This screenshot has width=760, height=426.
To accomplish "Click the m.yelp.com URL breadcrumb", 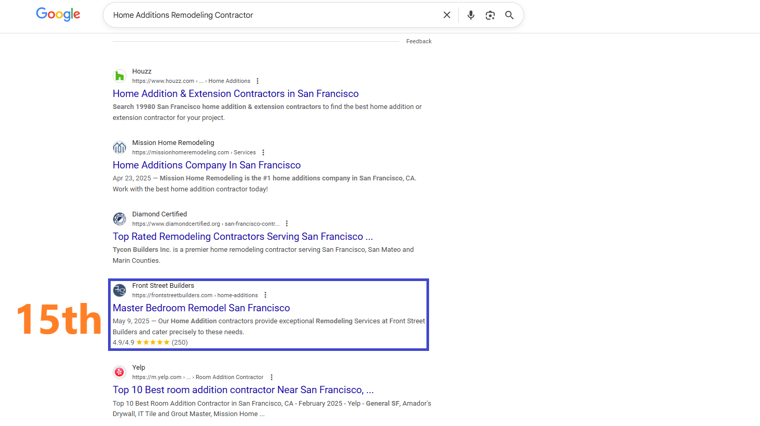I will (x=198, y=378).
